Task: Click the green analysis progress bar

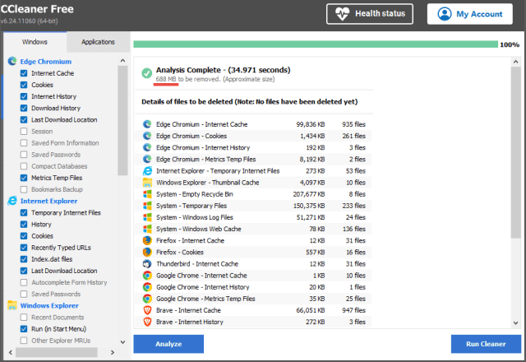Action: point(316,44)
